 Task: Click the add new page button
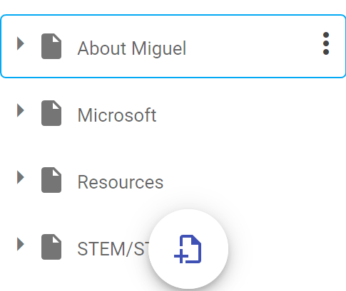[x=188, y=249]
